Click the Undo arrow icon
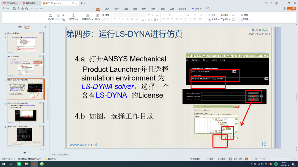The height and width of the screenshot is (167, 298). point(31,9)
